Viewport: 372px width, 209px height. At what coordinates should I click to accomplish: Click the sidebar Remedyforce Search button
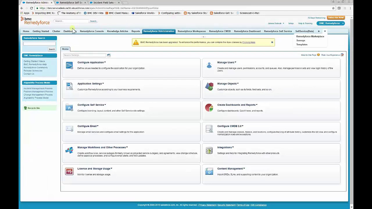[51, 49]
